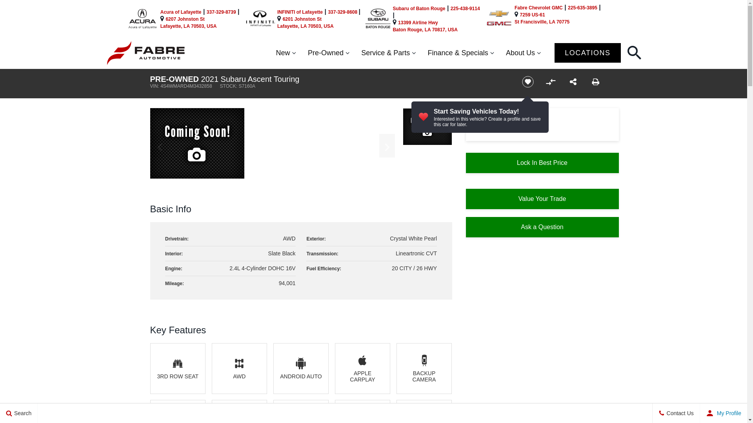Select the BACKUP CAMERA feature tile

click(x=424, y=369)
